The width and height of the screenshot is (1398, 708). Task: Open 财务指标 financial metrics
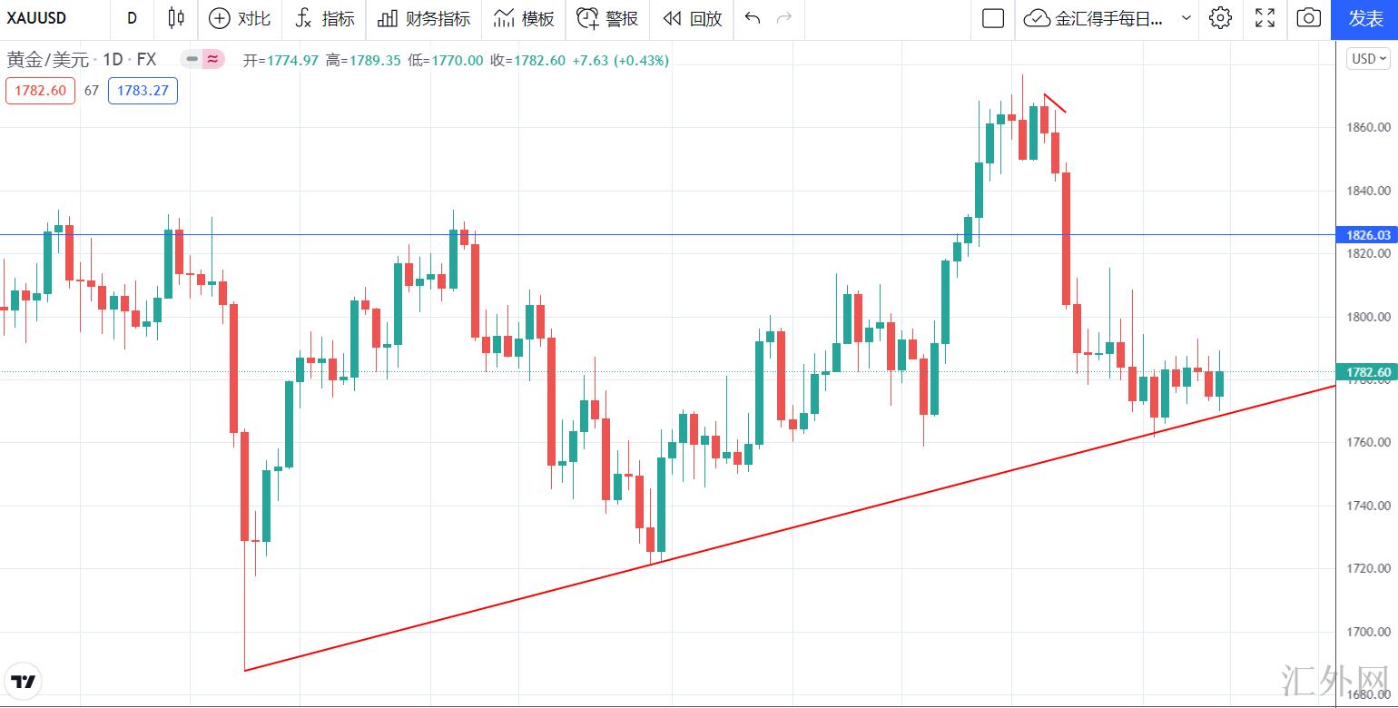click(x=424, y=18)
